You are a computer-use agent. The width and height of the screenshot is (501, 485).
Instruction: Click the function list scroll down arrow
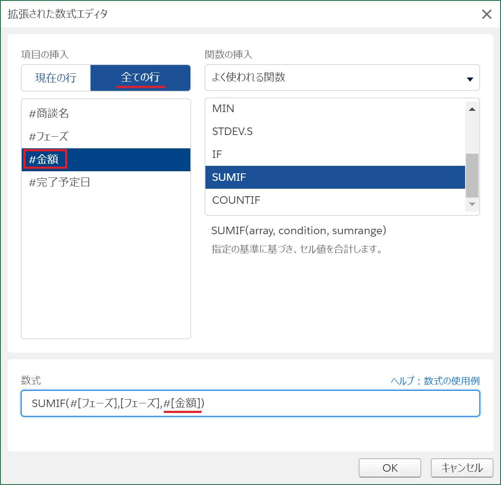point(472,204)
